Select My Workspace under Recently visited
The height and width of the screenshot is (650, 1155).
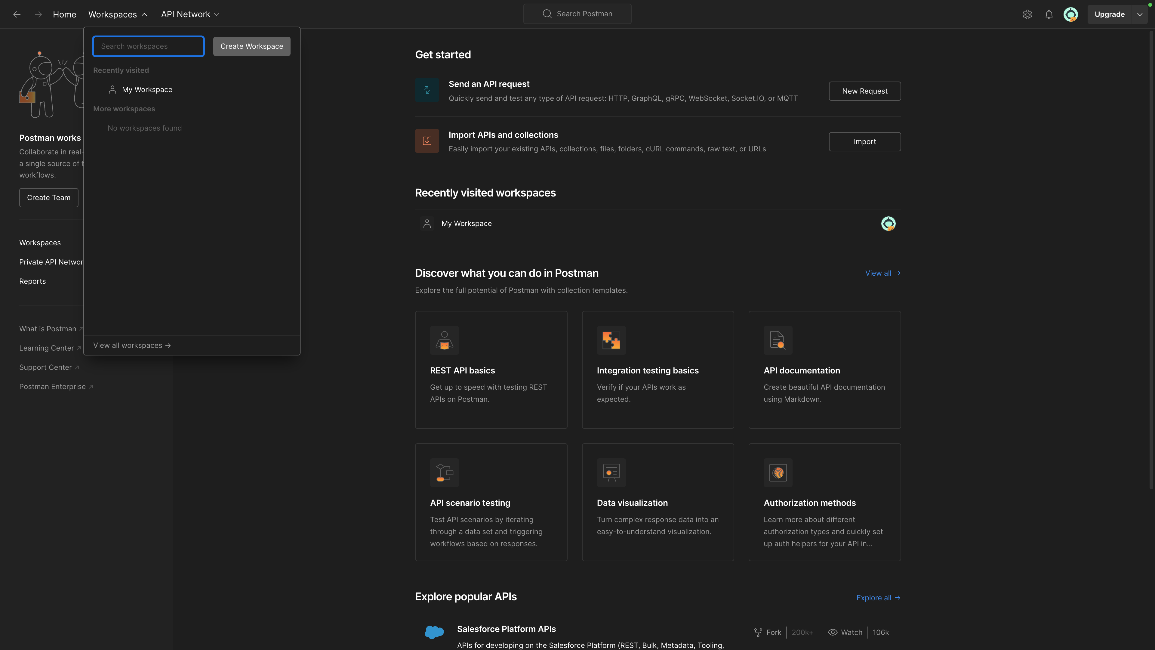(x=147, y=90)
